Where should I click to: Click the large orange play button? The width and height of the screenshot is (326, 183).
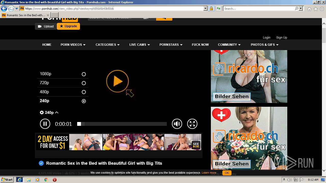[117, 81]
